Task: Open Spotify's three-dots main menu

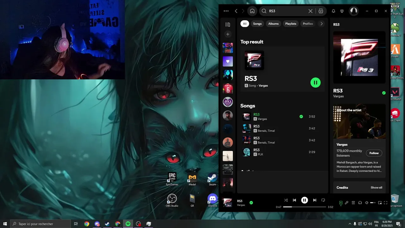Action: pos(226,11)
